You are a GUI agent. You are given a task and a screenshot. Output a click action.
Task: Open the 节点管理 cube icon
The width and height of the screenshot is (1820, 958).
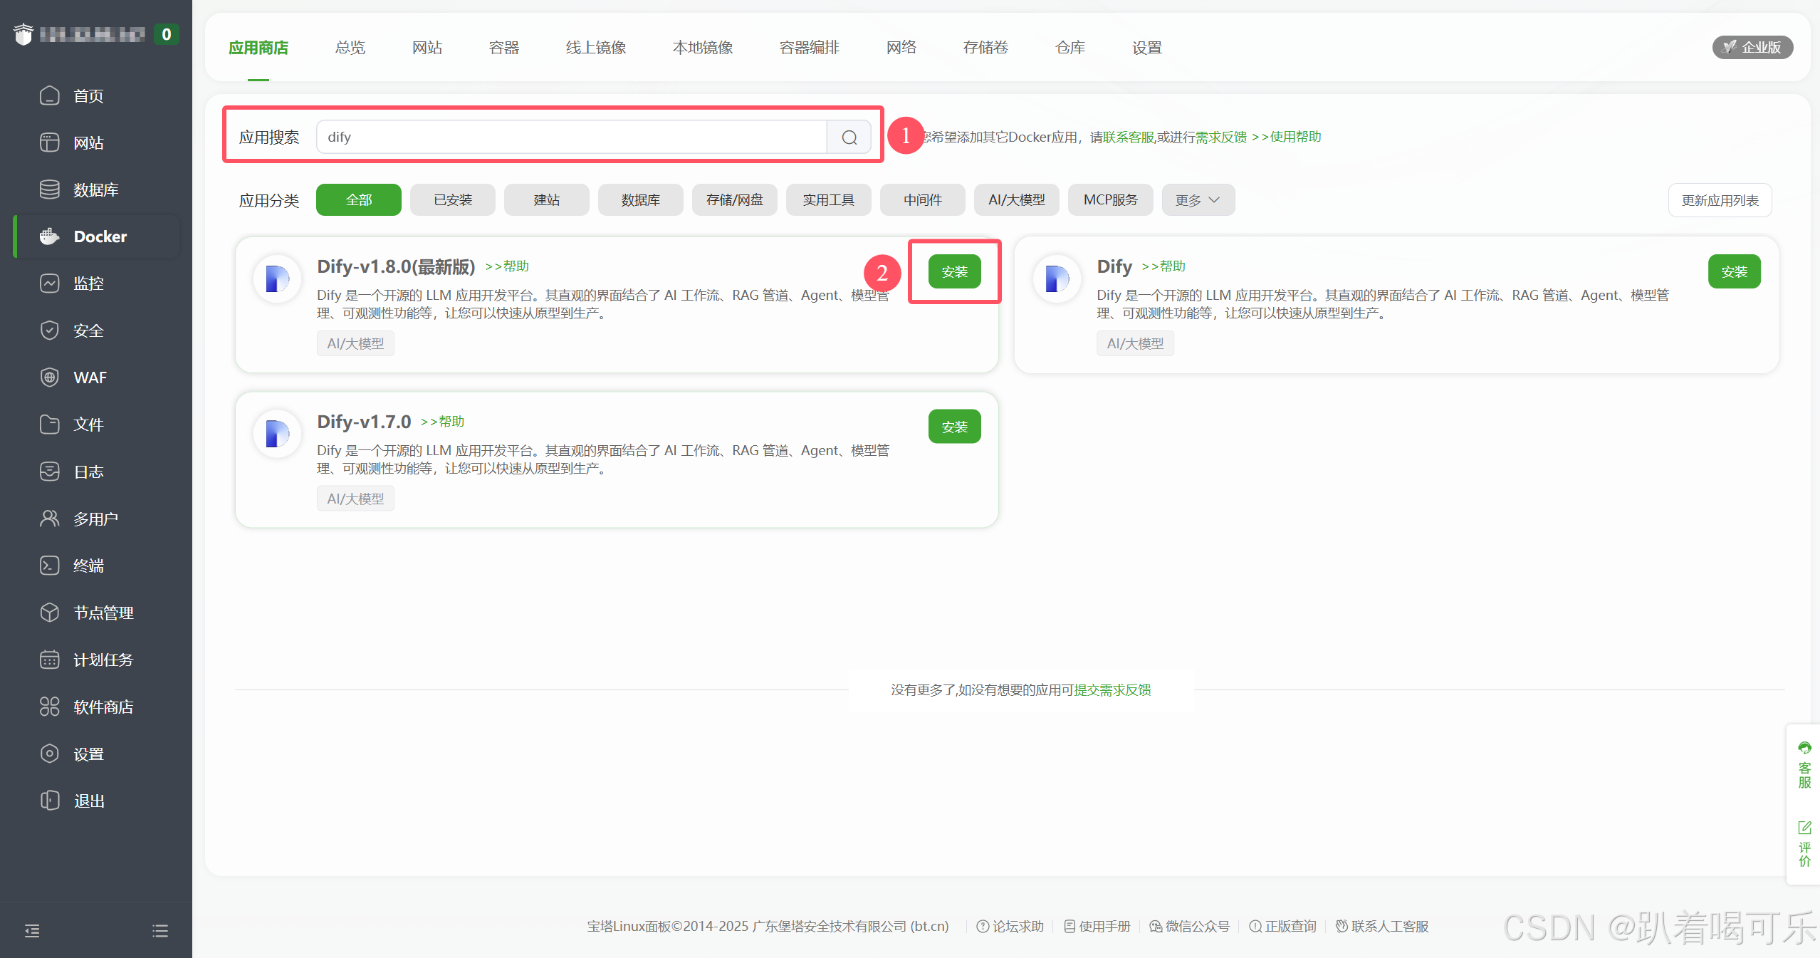(49, 613)
